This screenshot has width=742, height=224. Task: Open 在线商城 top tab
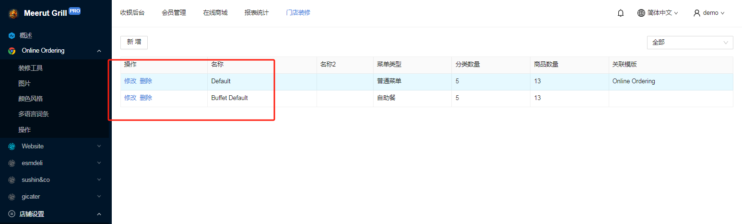click(x=215, y=13)
